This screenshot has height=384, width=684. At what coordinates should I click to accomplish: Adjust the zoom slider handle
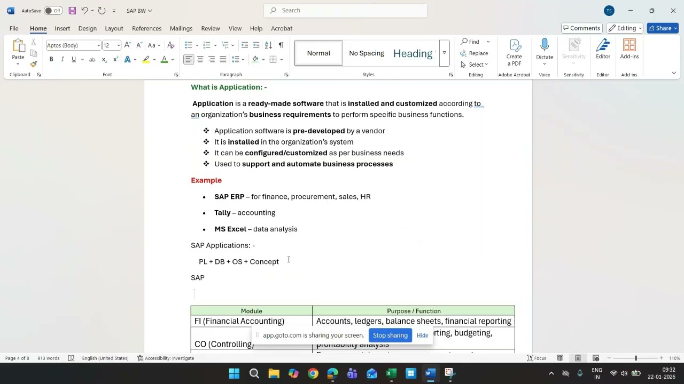point(635,358)
